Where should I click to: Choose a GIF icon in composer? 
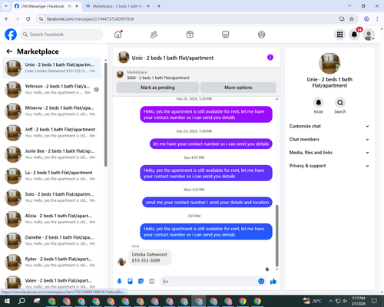tap(152, 282)
